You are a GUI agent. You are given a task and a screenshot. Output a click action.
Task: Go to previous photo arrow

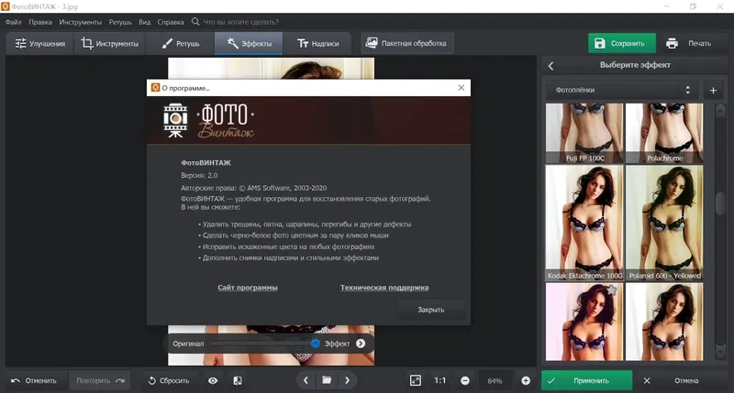pyautogui.click(x=306, y=380)
